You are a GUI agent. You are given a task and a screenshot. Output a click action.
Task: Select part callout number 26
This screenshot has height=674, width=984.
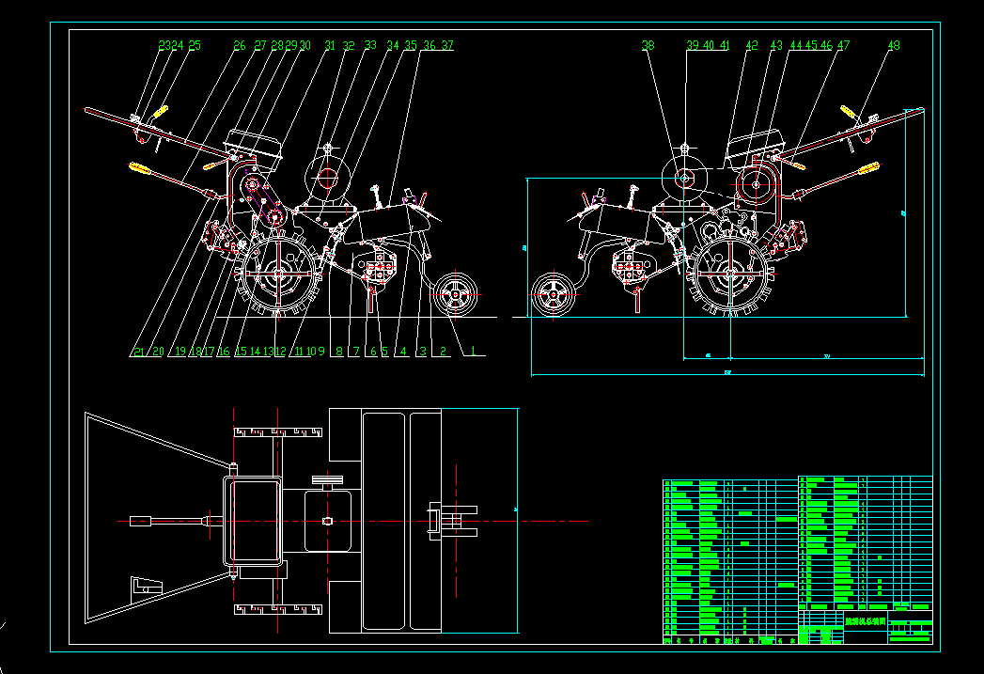(240, 45)
